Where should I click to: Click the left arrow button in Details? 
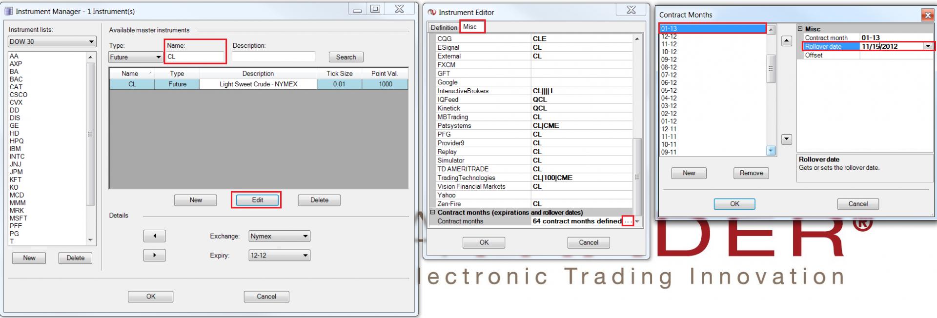(x=155, y=236)
